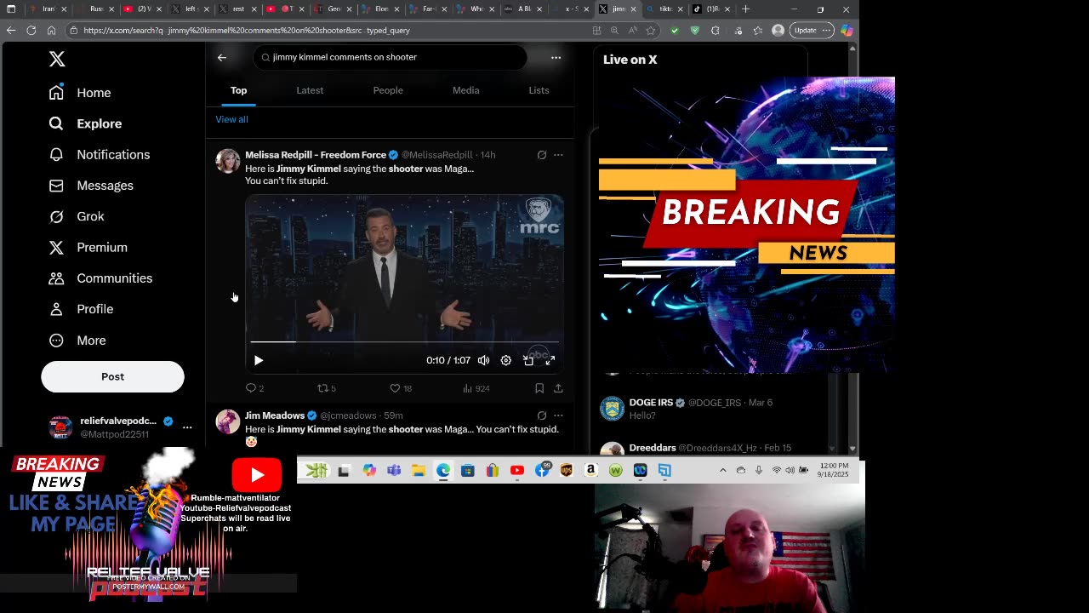Open Premium in the sidebar
Image resolution: width=1089 pixels, height=613 pixels.
[88, 248]
